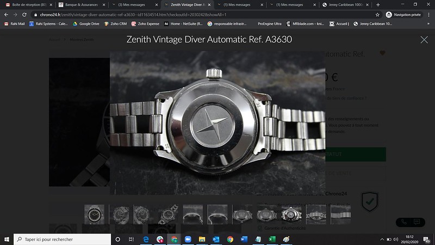Go forward in browser history
Viewport: 435px width, 245px height.
(15, 15)
